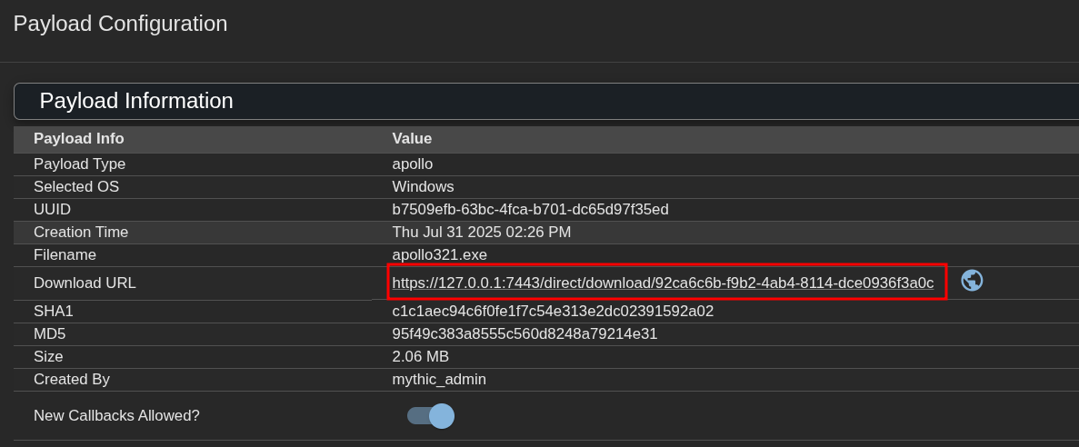Click the MD5 hash value
Screen dimensions: 1079x447
pos(525,333)
